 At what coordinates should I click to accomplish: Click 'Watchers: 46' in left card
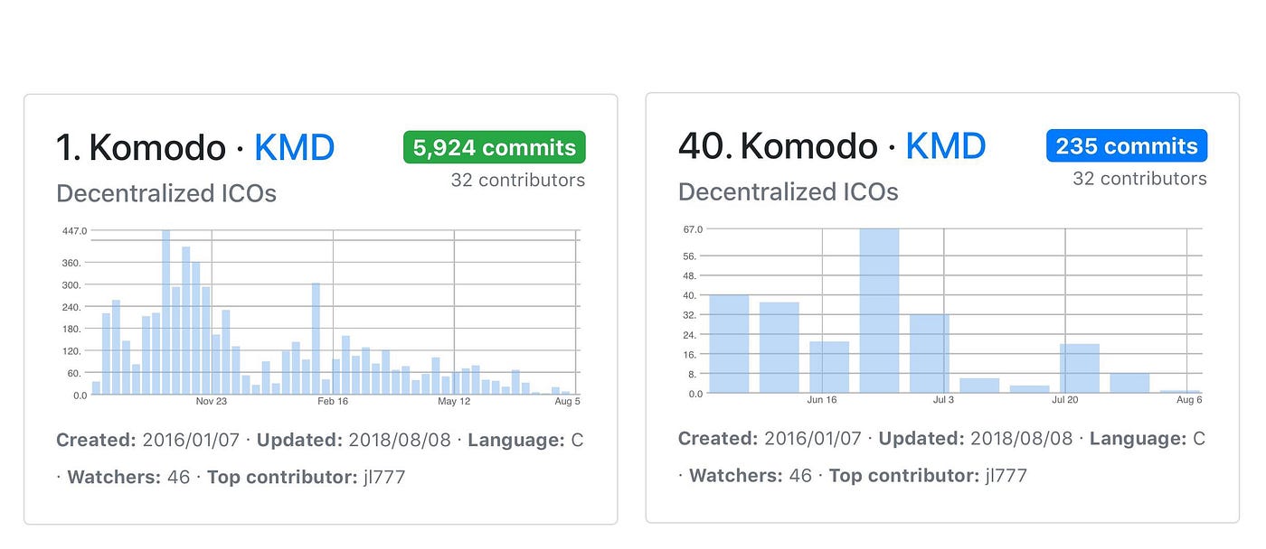pyautogui.click(x=130, y=477)
